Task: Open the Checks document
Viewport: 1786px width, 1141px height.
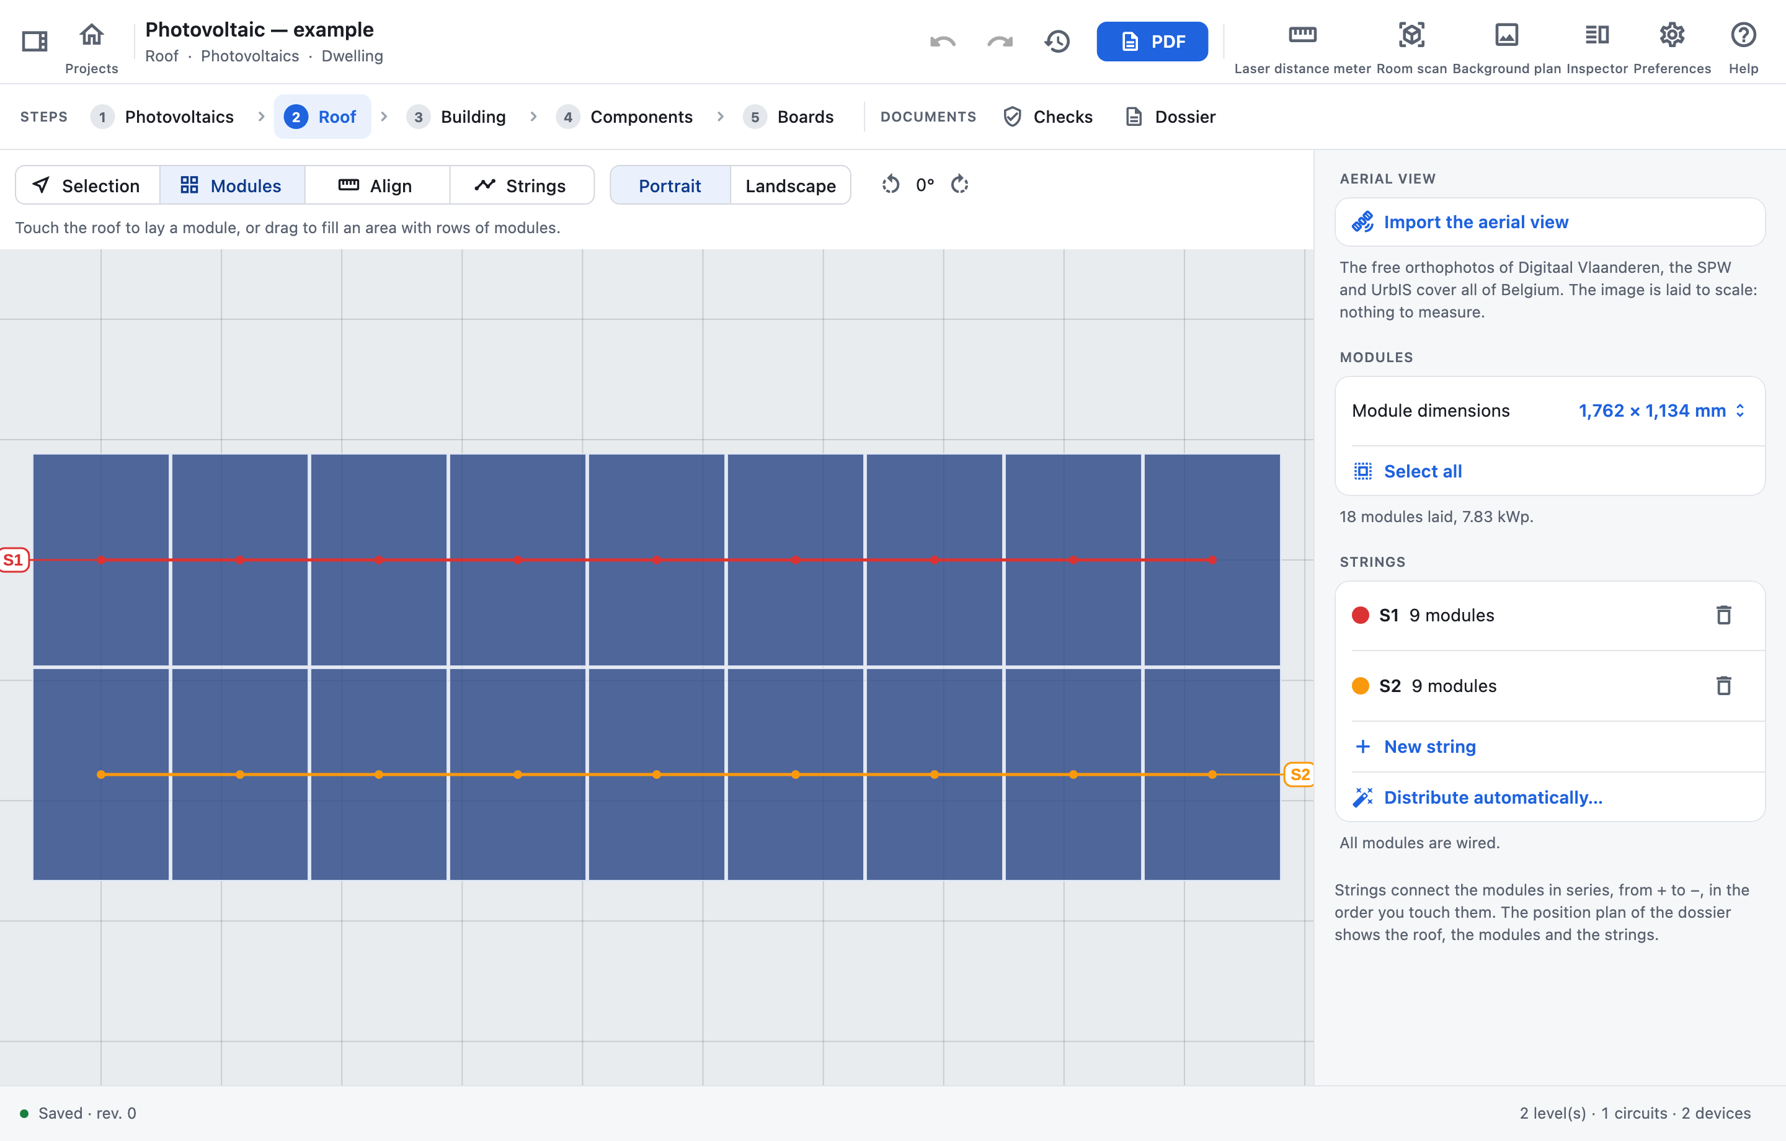Action: (x=1047, y=117)
